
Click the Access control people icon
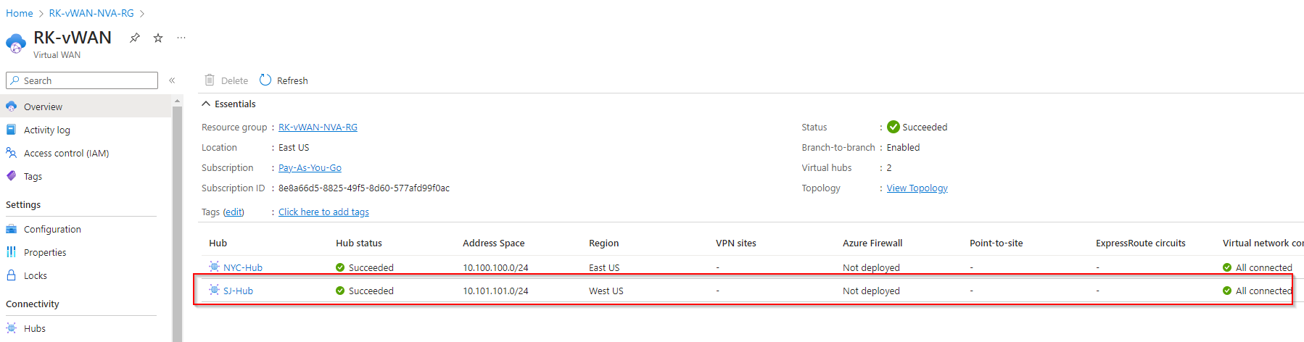[12, 153]
